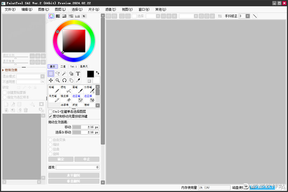
Task: Show the scratchpad panel icon
Action: pyautogui.click(x=84, y=16)
